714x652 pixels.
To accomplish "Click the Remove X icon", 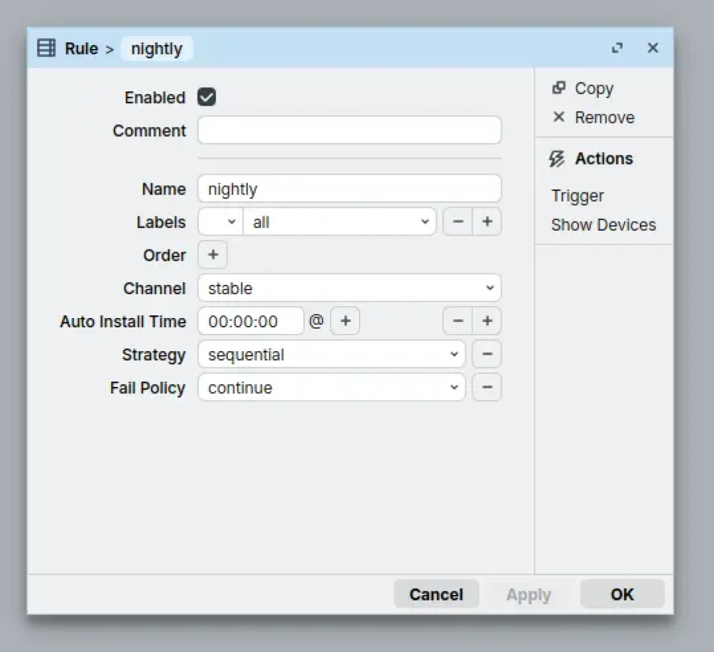I will (559, 117).
